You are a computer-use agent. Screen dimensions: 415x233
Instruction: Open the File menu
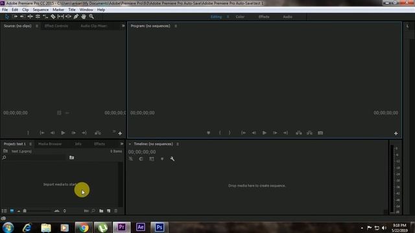(x=5, y=10)
